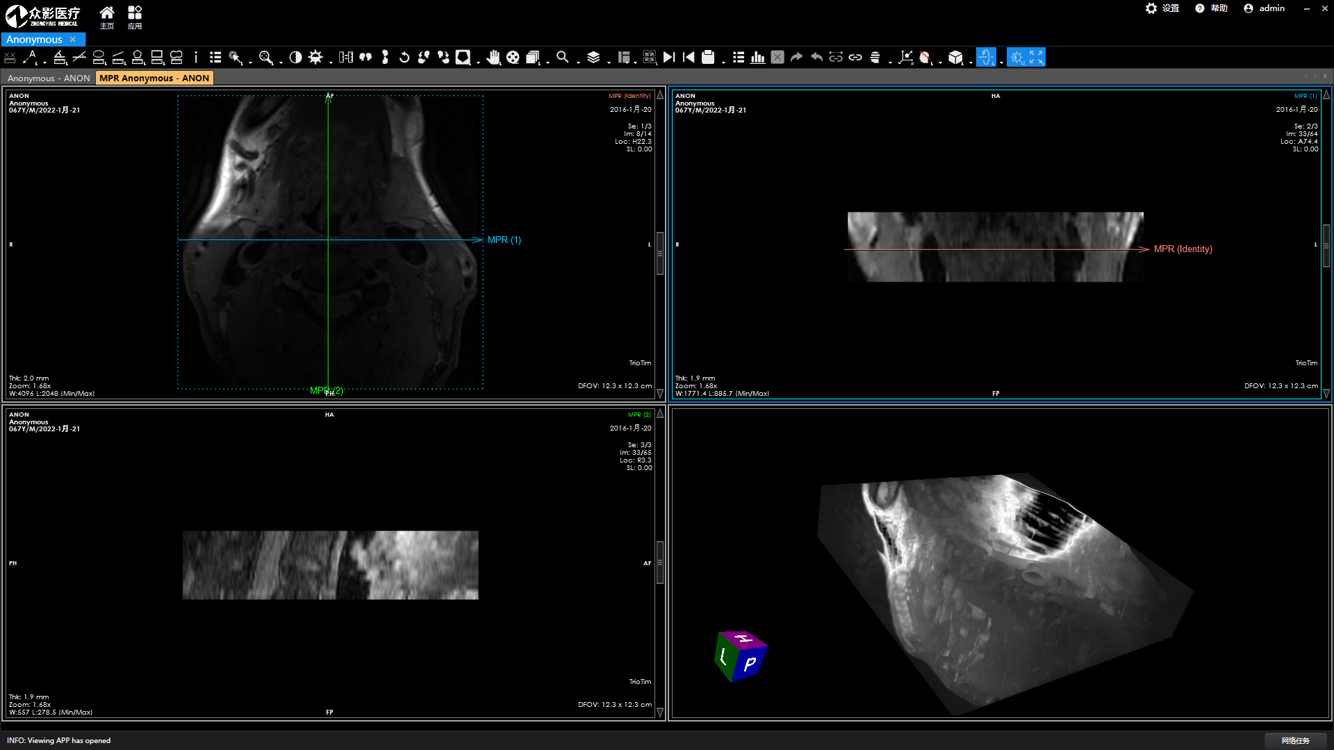Select the polygon crop tool
1334x750 pixels.
click(463, 58)
